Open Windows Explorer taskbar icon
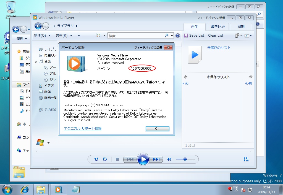The width and height of the screenshot is (283, 195). [41, 189]
